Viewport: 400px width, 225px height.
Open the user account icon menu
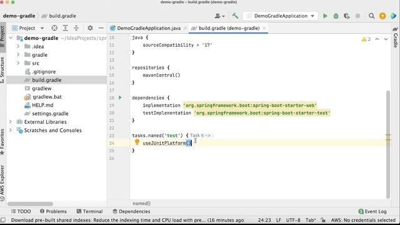coord(219,16)
